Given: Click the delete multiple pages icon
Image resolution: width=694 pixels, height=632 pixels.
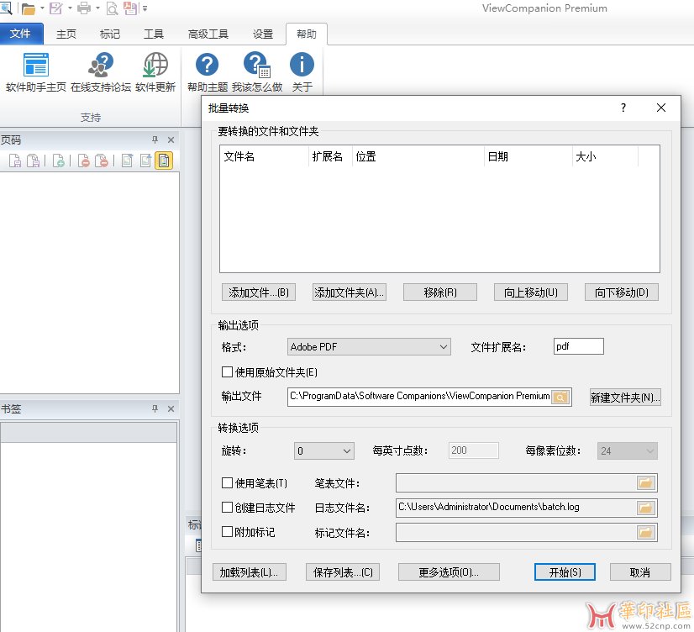Looking at the screenshot, I should click(x=102, y=161).
